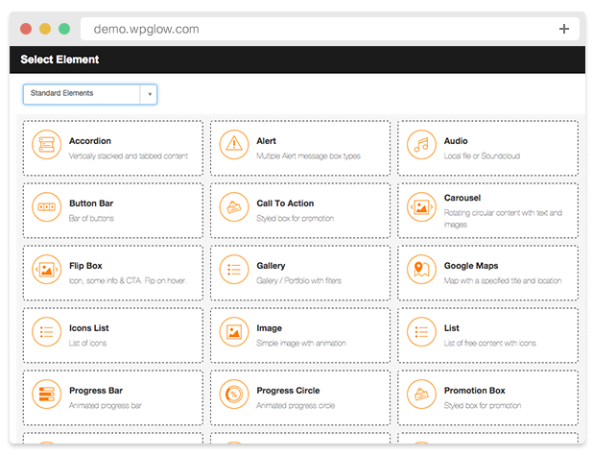The height and width of the screenshot is (455, 593).
Task: Click the dropdown arrow beside Standard Elements
Action: pos(149,93)
